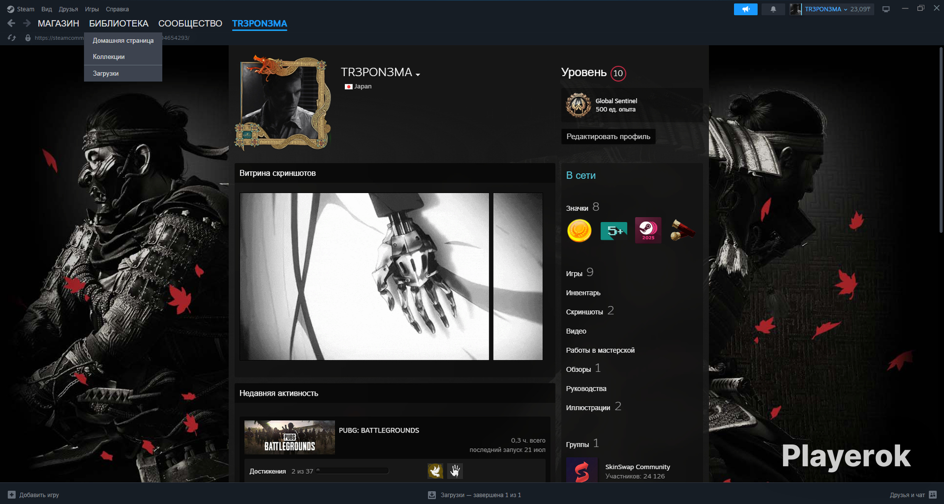Screen dimensions: 944x504
Task: Open the Вид menu
Action: 46,9
